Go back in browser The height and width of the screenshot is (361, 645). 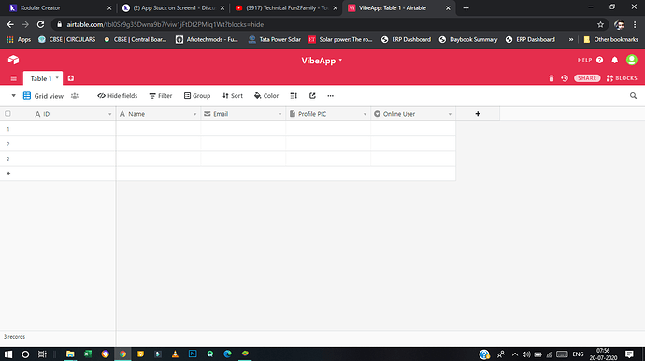(10, 24)
